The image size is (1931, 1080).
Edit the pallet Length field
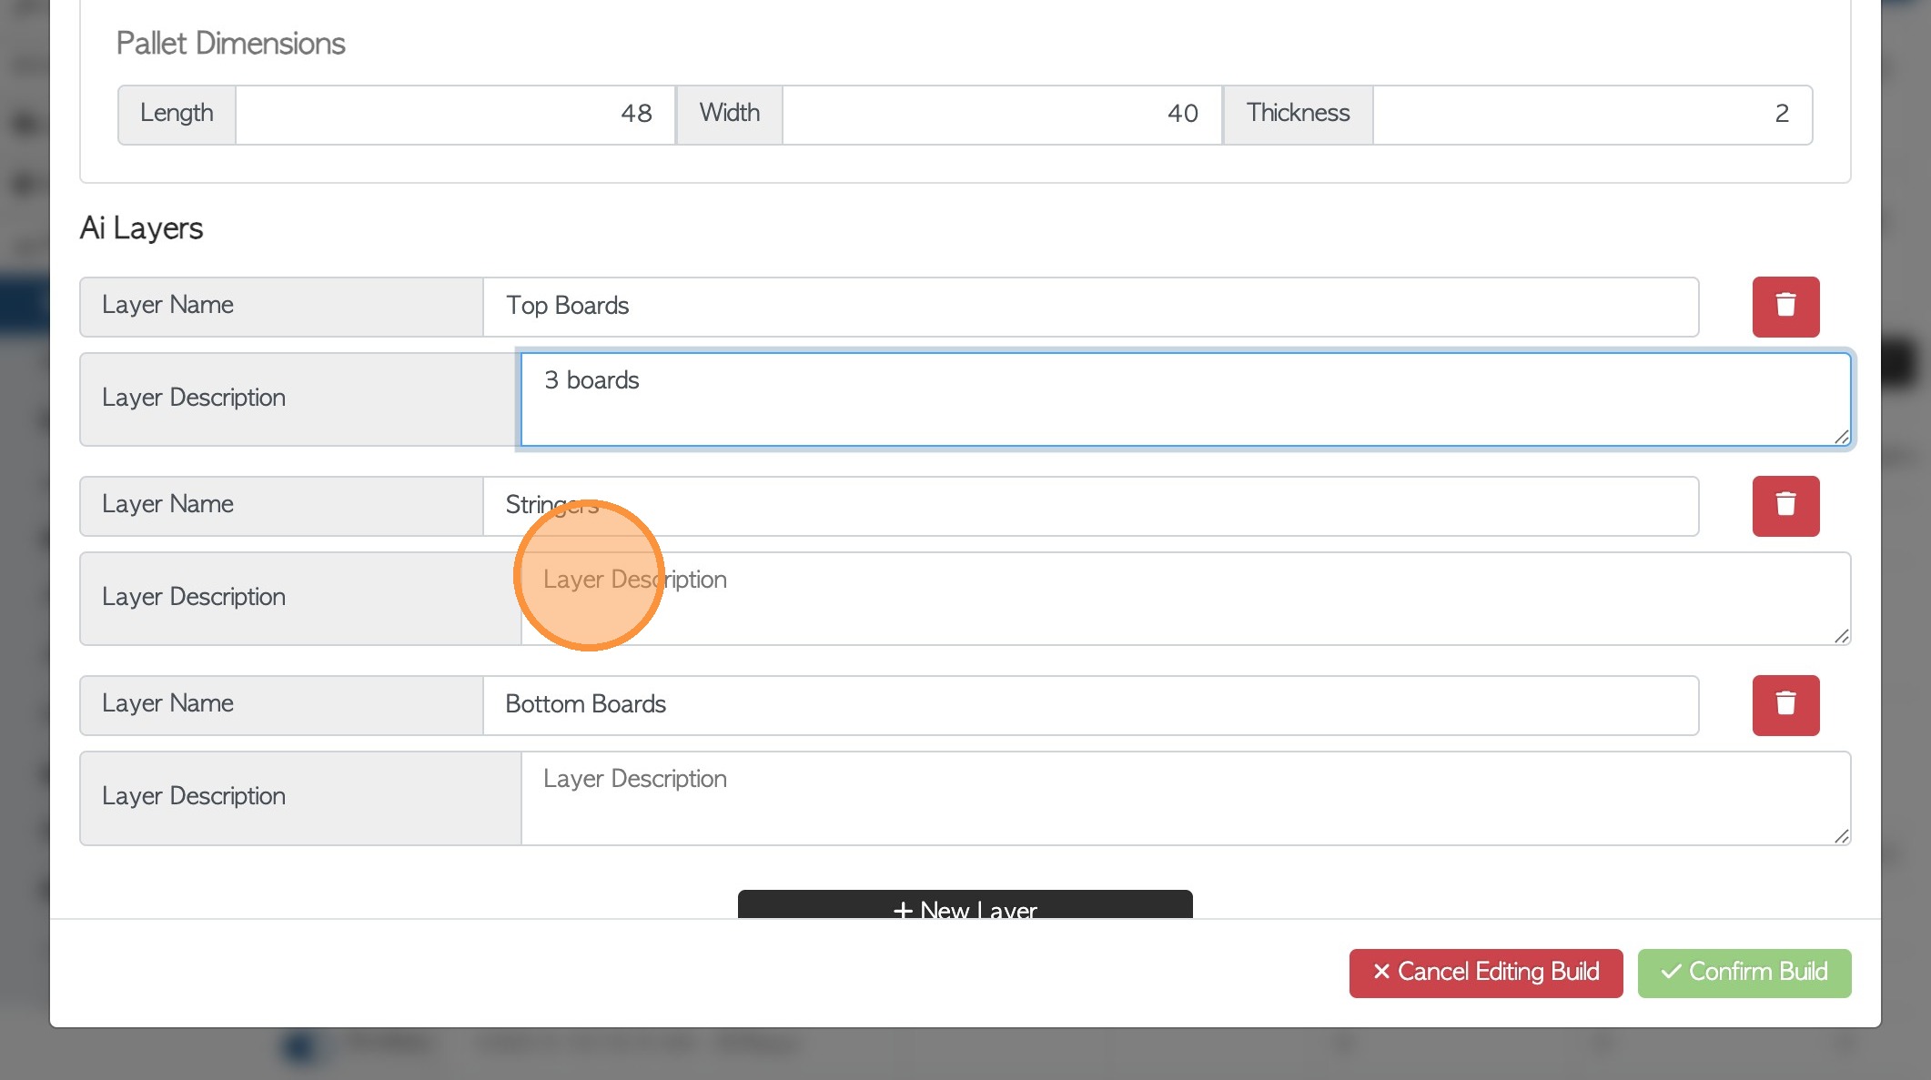(x=455, y=115)
